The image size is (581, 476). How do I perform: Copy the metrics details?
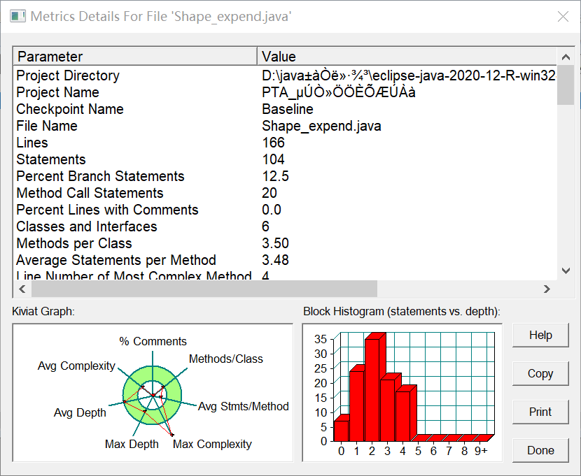point(540,373)
